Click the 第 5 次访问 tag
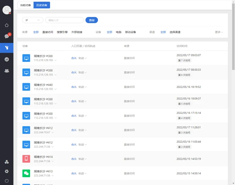235x185 pixels. point(184,104)
